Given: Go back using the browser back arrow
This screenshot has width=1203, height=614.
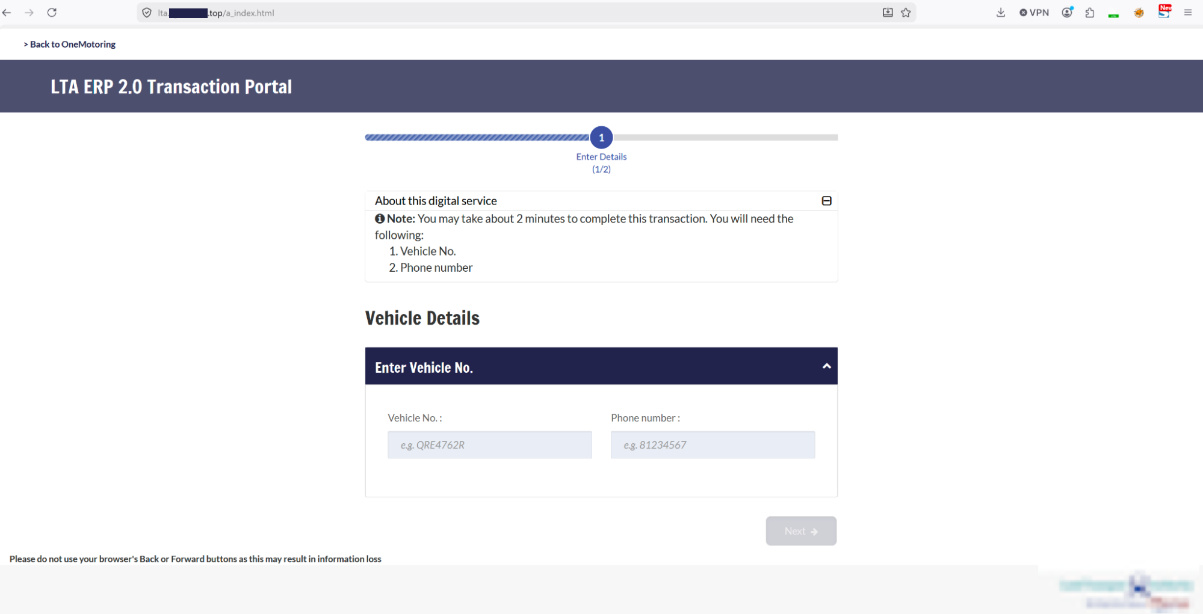Looking at the screenshot, I should (x=7, y=13).
